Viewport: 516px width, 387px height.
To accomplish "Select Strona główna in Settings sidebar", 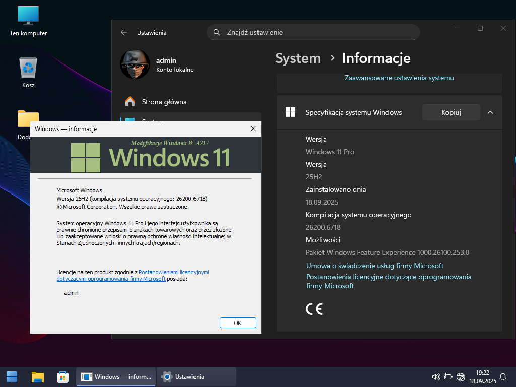I will 164,102.
